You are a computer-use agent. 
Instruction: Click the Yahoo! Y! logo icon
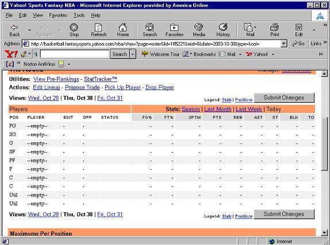click(x=11, y=54)
